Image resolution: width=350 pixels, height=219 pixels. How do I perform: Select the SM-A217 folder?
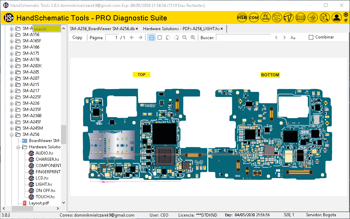[31, 91]
